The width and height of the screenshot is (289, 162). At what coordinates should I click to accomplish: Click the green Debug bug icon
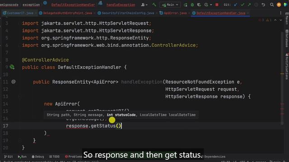[x=192, y=5]
